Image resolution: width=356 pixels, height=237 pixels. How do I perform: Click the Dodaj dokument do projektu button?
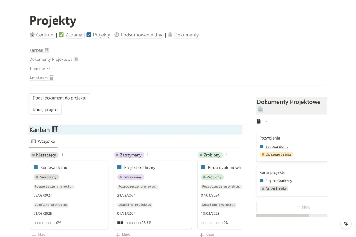[x=59, y=98]
